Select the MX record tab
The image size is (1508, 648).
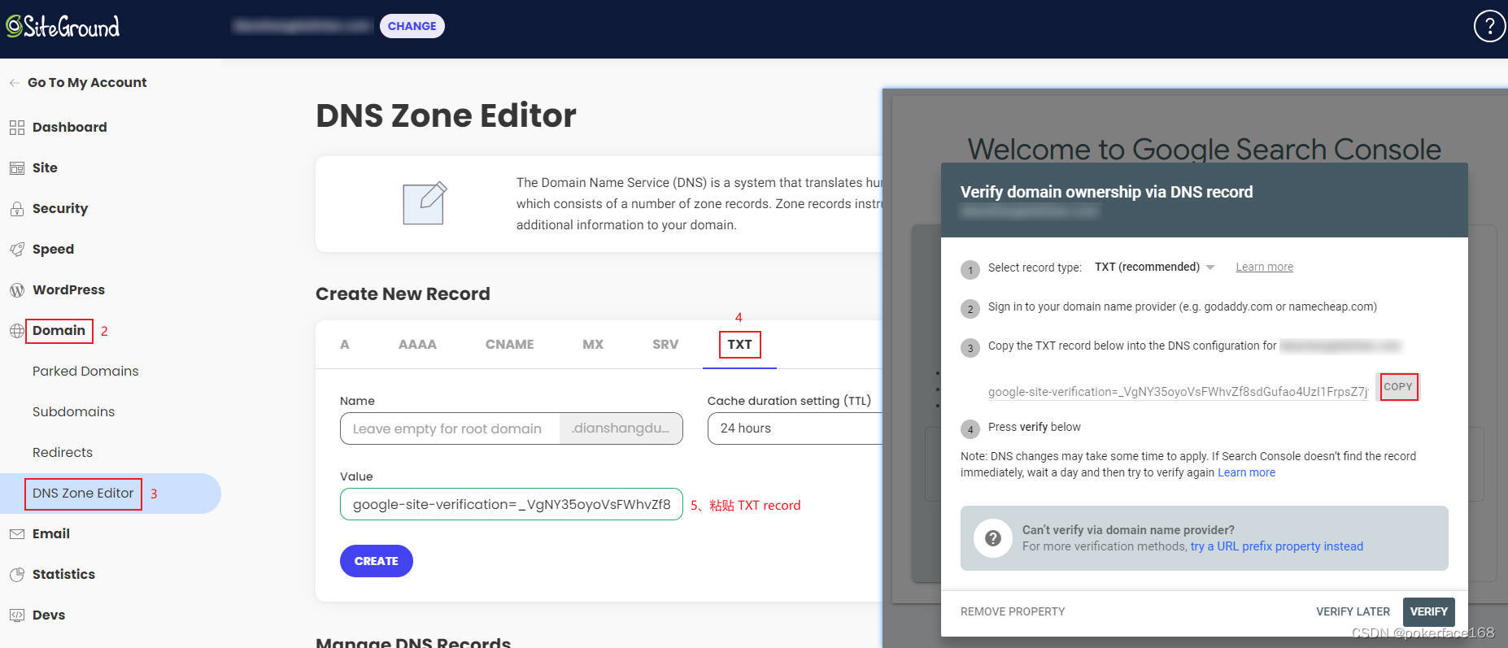pos(593,345)
